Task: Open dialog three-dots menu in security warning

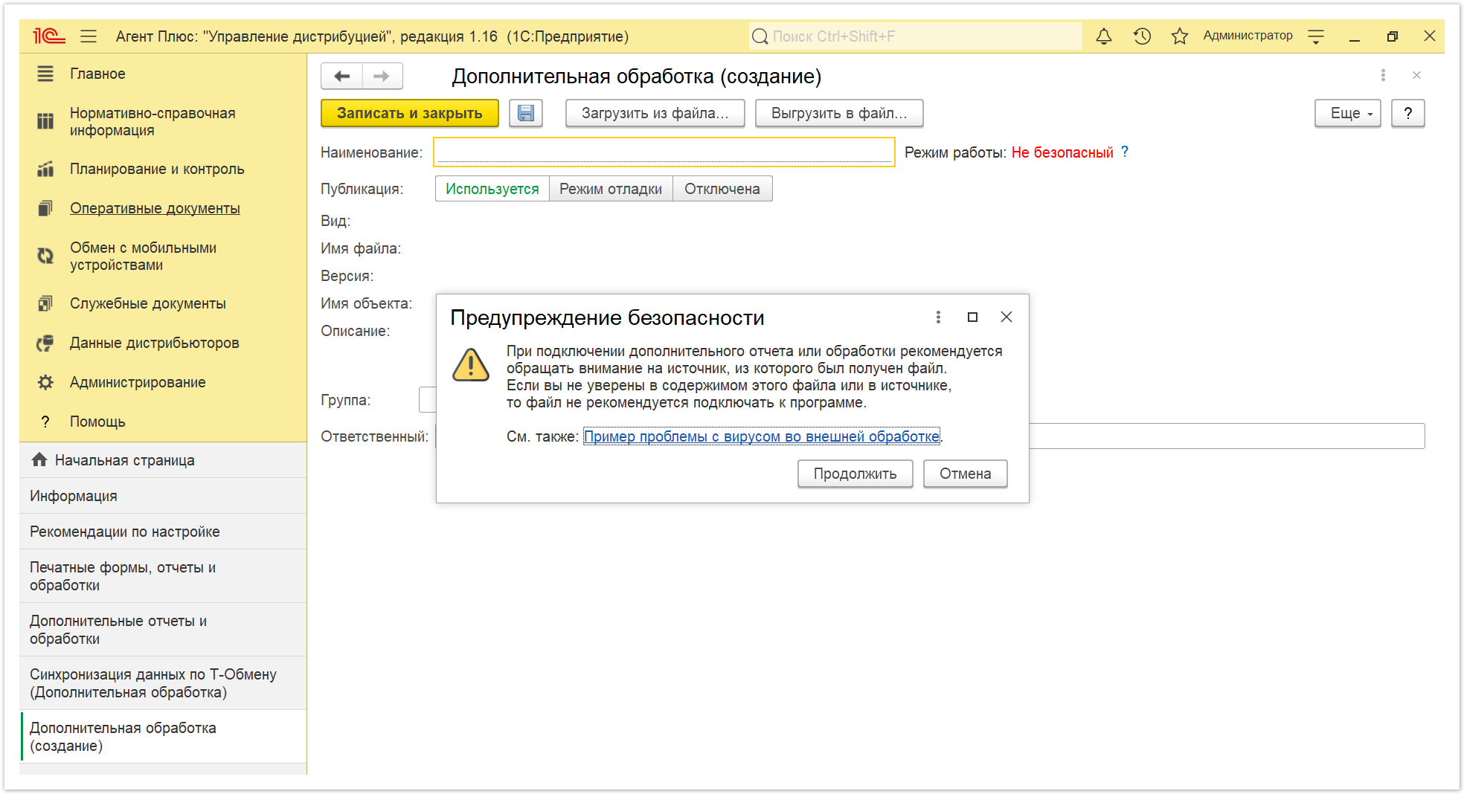Action: click(x=938, y=317)
